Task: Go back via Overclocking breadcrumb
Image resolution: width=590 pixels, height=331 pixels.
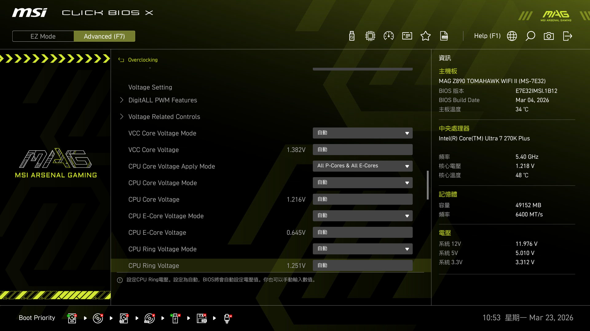Action: (143, 60)
